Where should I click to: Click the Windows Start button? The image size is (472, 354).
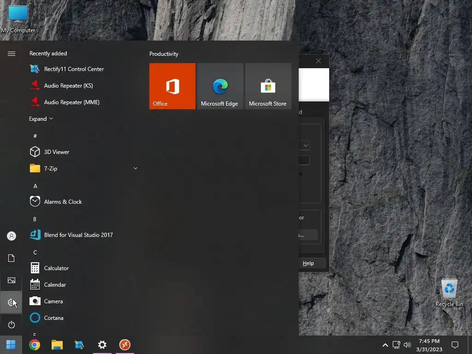(11, 345)
